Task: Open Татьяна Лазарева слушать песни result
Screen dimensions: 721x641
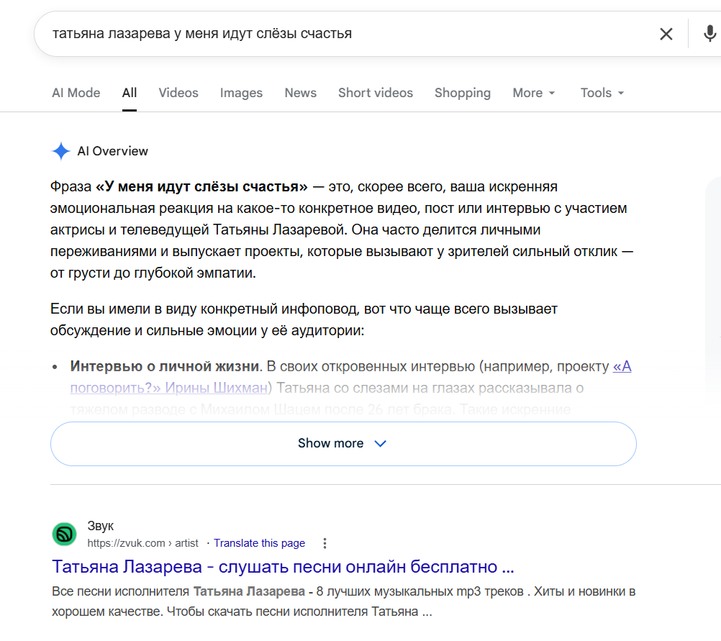Action: coord(283,566)
